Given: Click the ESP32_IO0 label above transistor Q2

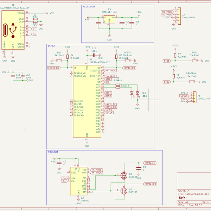Looking at the screenshot, I should pyautogui.click(x=150, y=184).
